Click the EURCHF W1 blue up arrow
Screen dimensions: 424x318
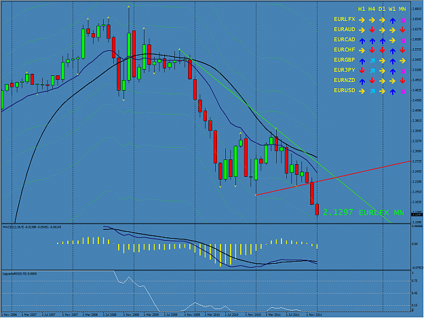pos(393,51)
